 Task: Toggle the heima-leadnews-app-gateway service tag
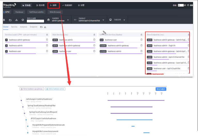[x=32, y=89]
